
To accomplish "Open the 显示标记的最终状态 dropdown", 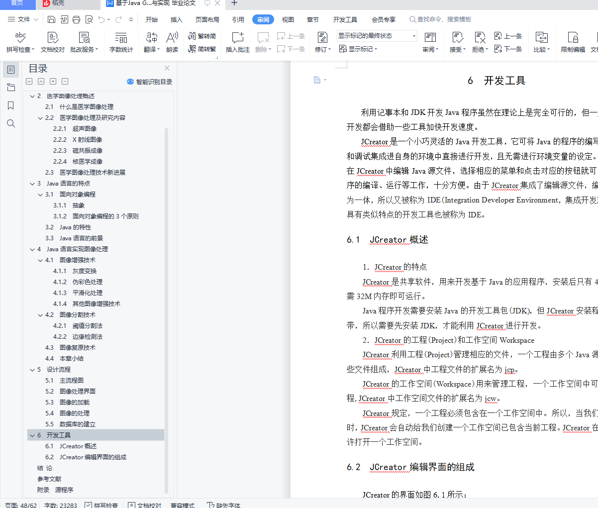I will click(x=377, y=36).
